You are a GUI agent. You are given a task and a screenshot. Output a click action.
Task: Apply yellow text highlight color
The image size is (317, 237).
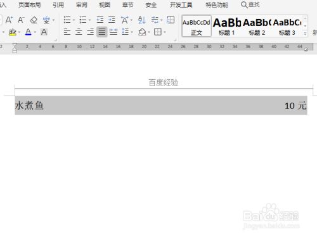pyautogui.click(x=13, y=32)
